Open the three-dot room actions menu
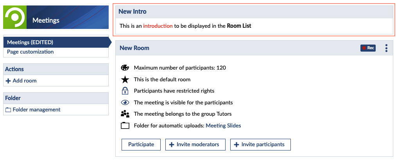 [x=386, y=48]
